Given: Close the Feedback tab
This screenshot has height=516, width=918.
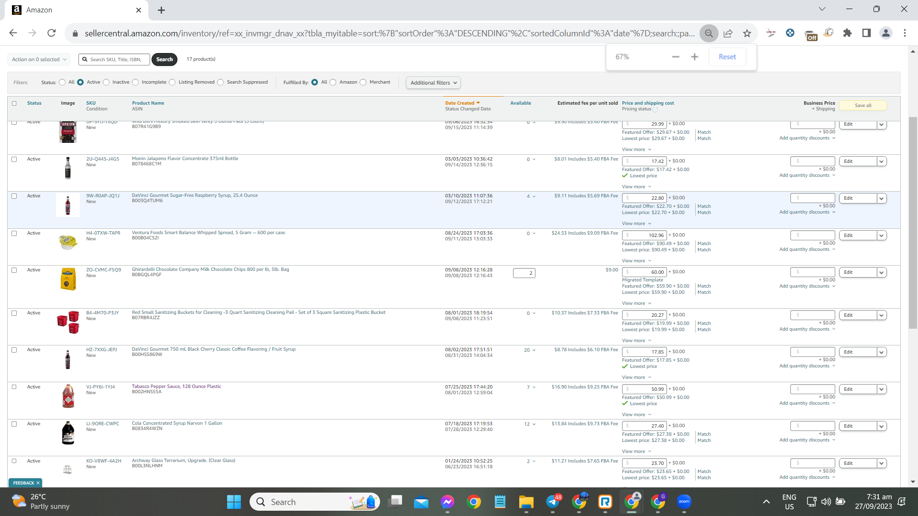Looking at the screenshot, I should (x=38, y=483).
